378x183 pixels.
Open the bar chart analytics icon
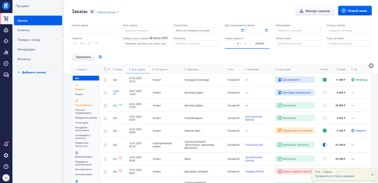click(x=6, y=52)
